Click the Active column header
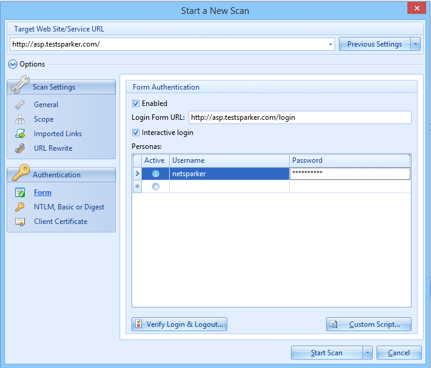The width and height of the screenshot is (431, 368). tap(155, 160)
